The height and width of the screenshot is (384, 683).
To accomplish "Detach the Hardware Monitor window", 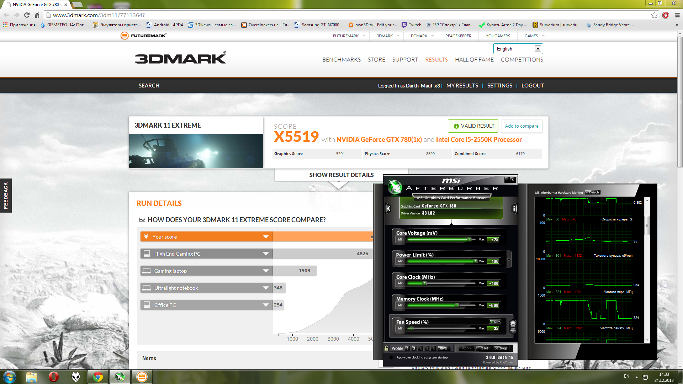I will (593, 192).
